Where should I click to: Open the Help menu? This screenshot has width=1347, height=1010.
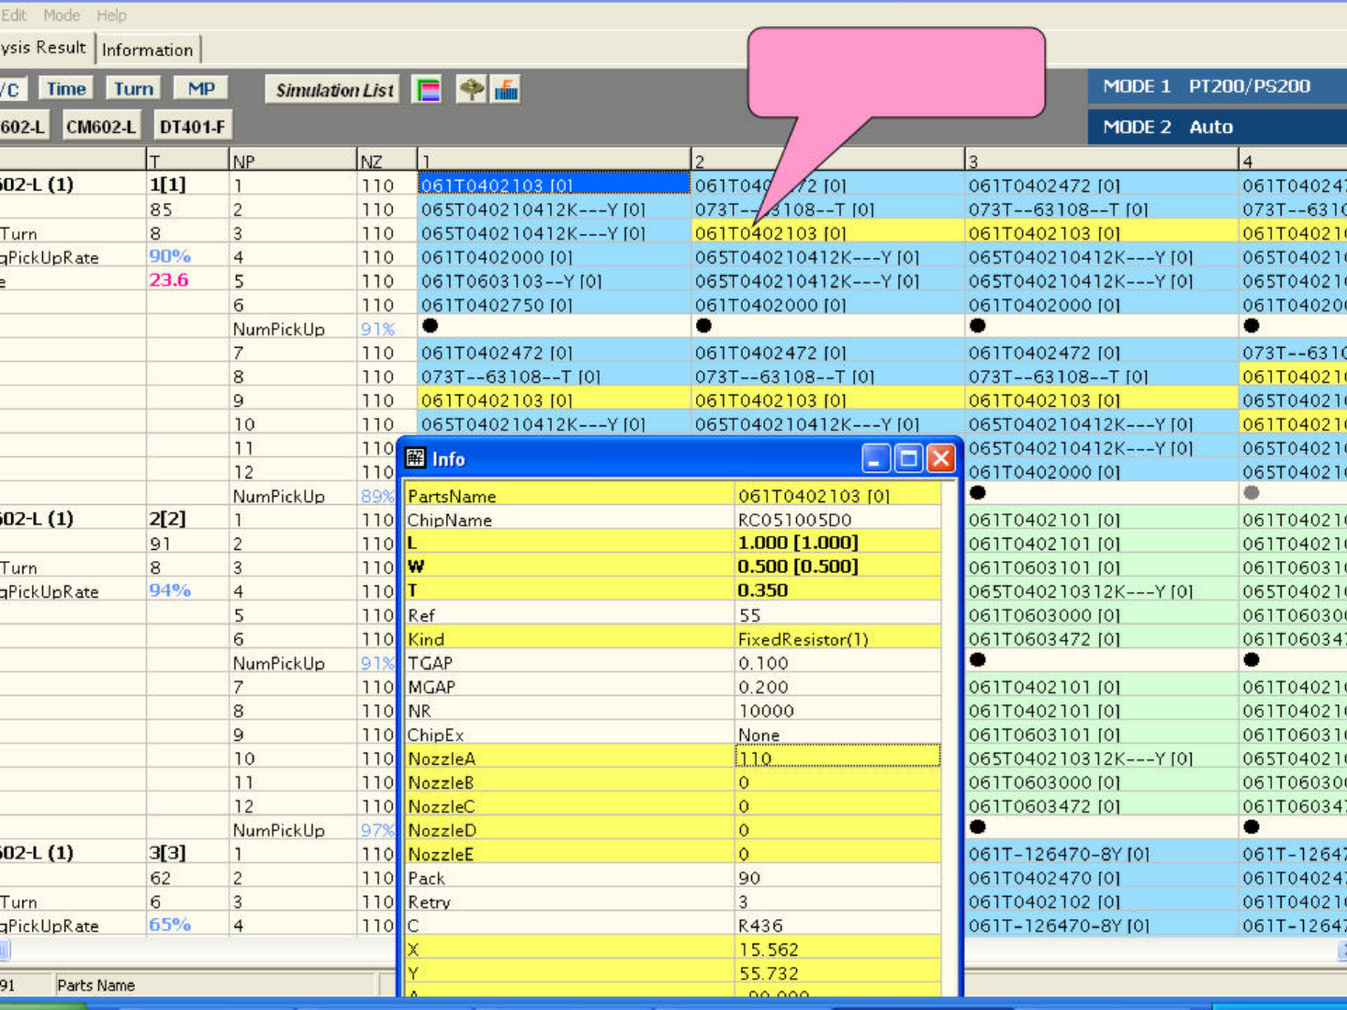coord(111,15)
